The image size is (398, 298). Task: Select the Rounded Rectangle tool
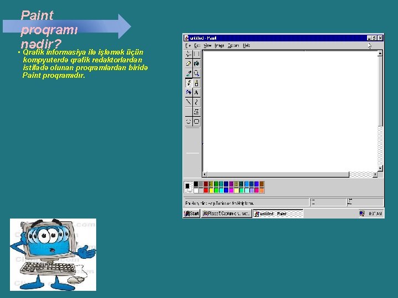(x=196, y=121)
